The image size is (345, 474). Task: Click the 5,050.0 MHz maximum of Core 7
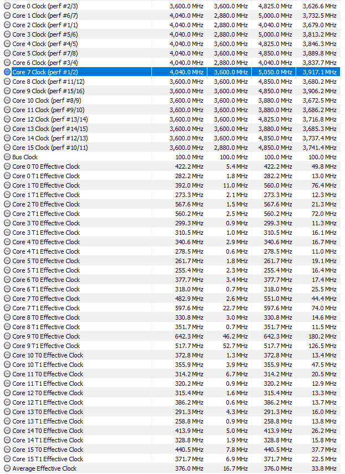(x=275, y=72)
